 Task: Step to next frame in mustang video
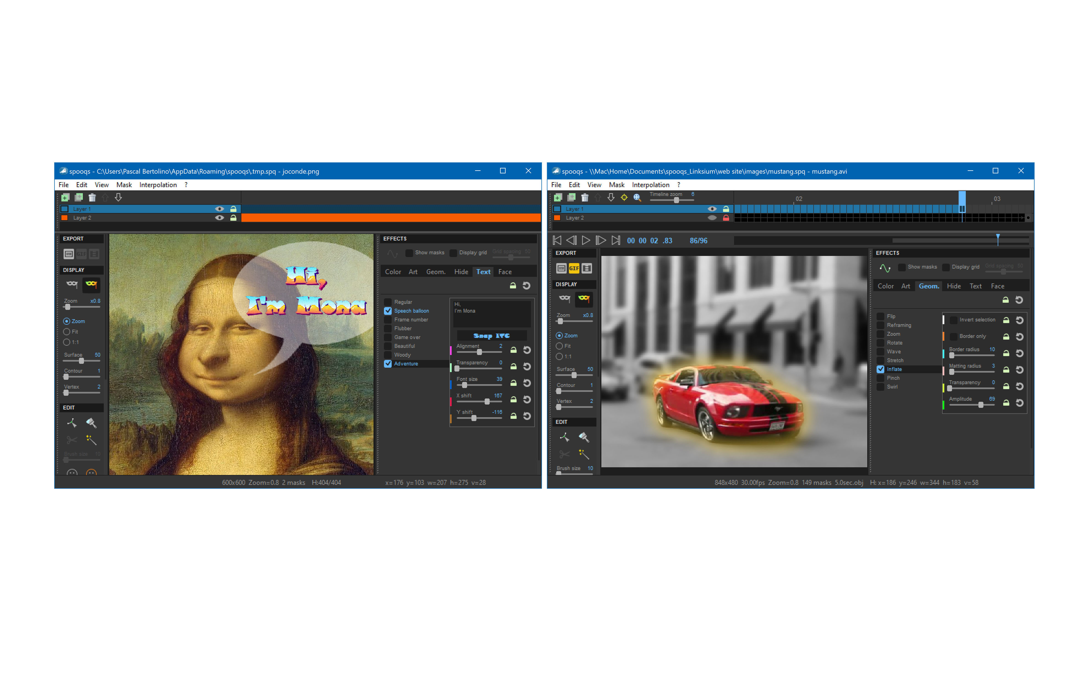tap(601, 241)
